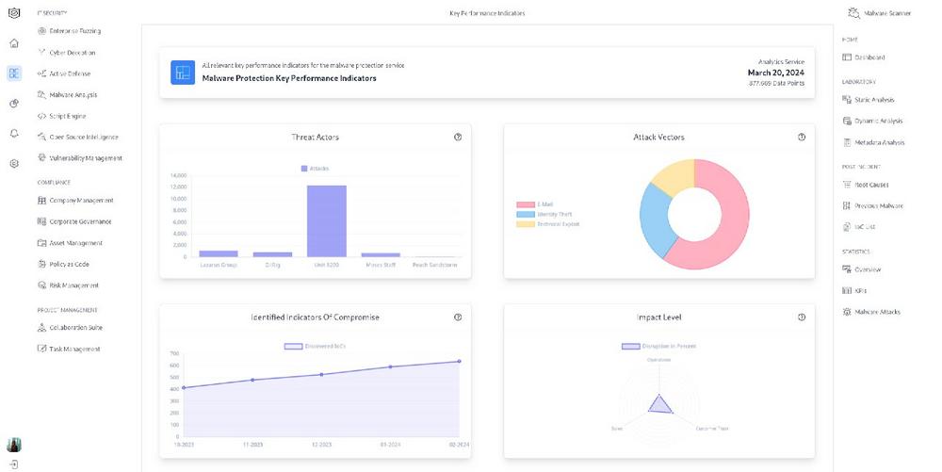Open help for Threat Actors chart
The height and width of the screenshot is (472, 942).
point(458,138)
